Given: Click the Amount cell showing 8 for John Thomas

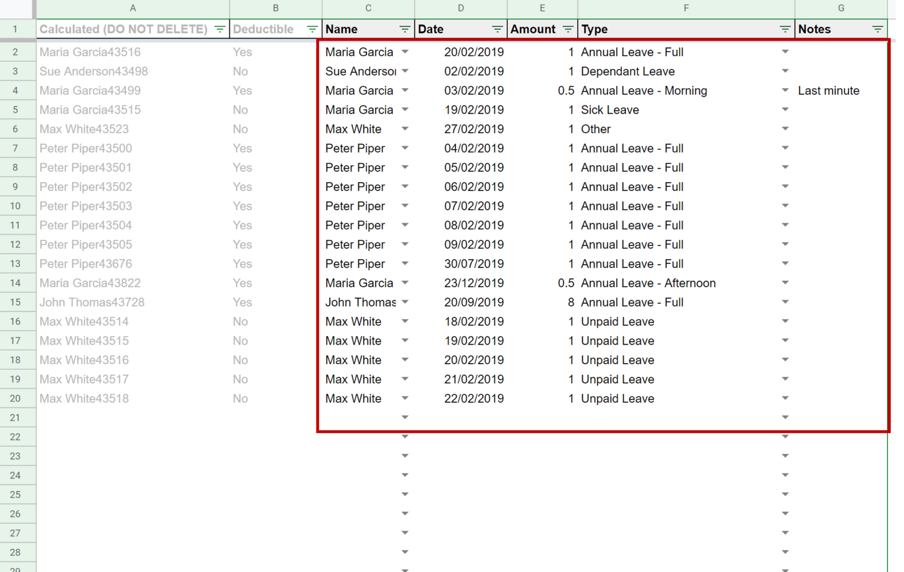Looking at the screenshot, I should [x=552, y=302].
